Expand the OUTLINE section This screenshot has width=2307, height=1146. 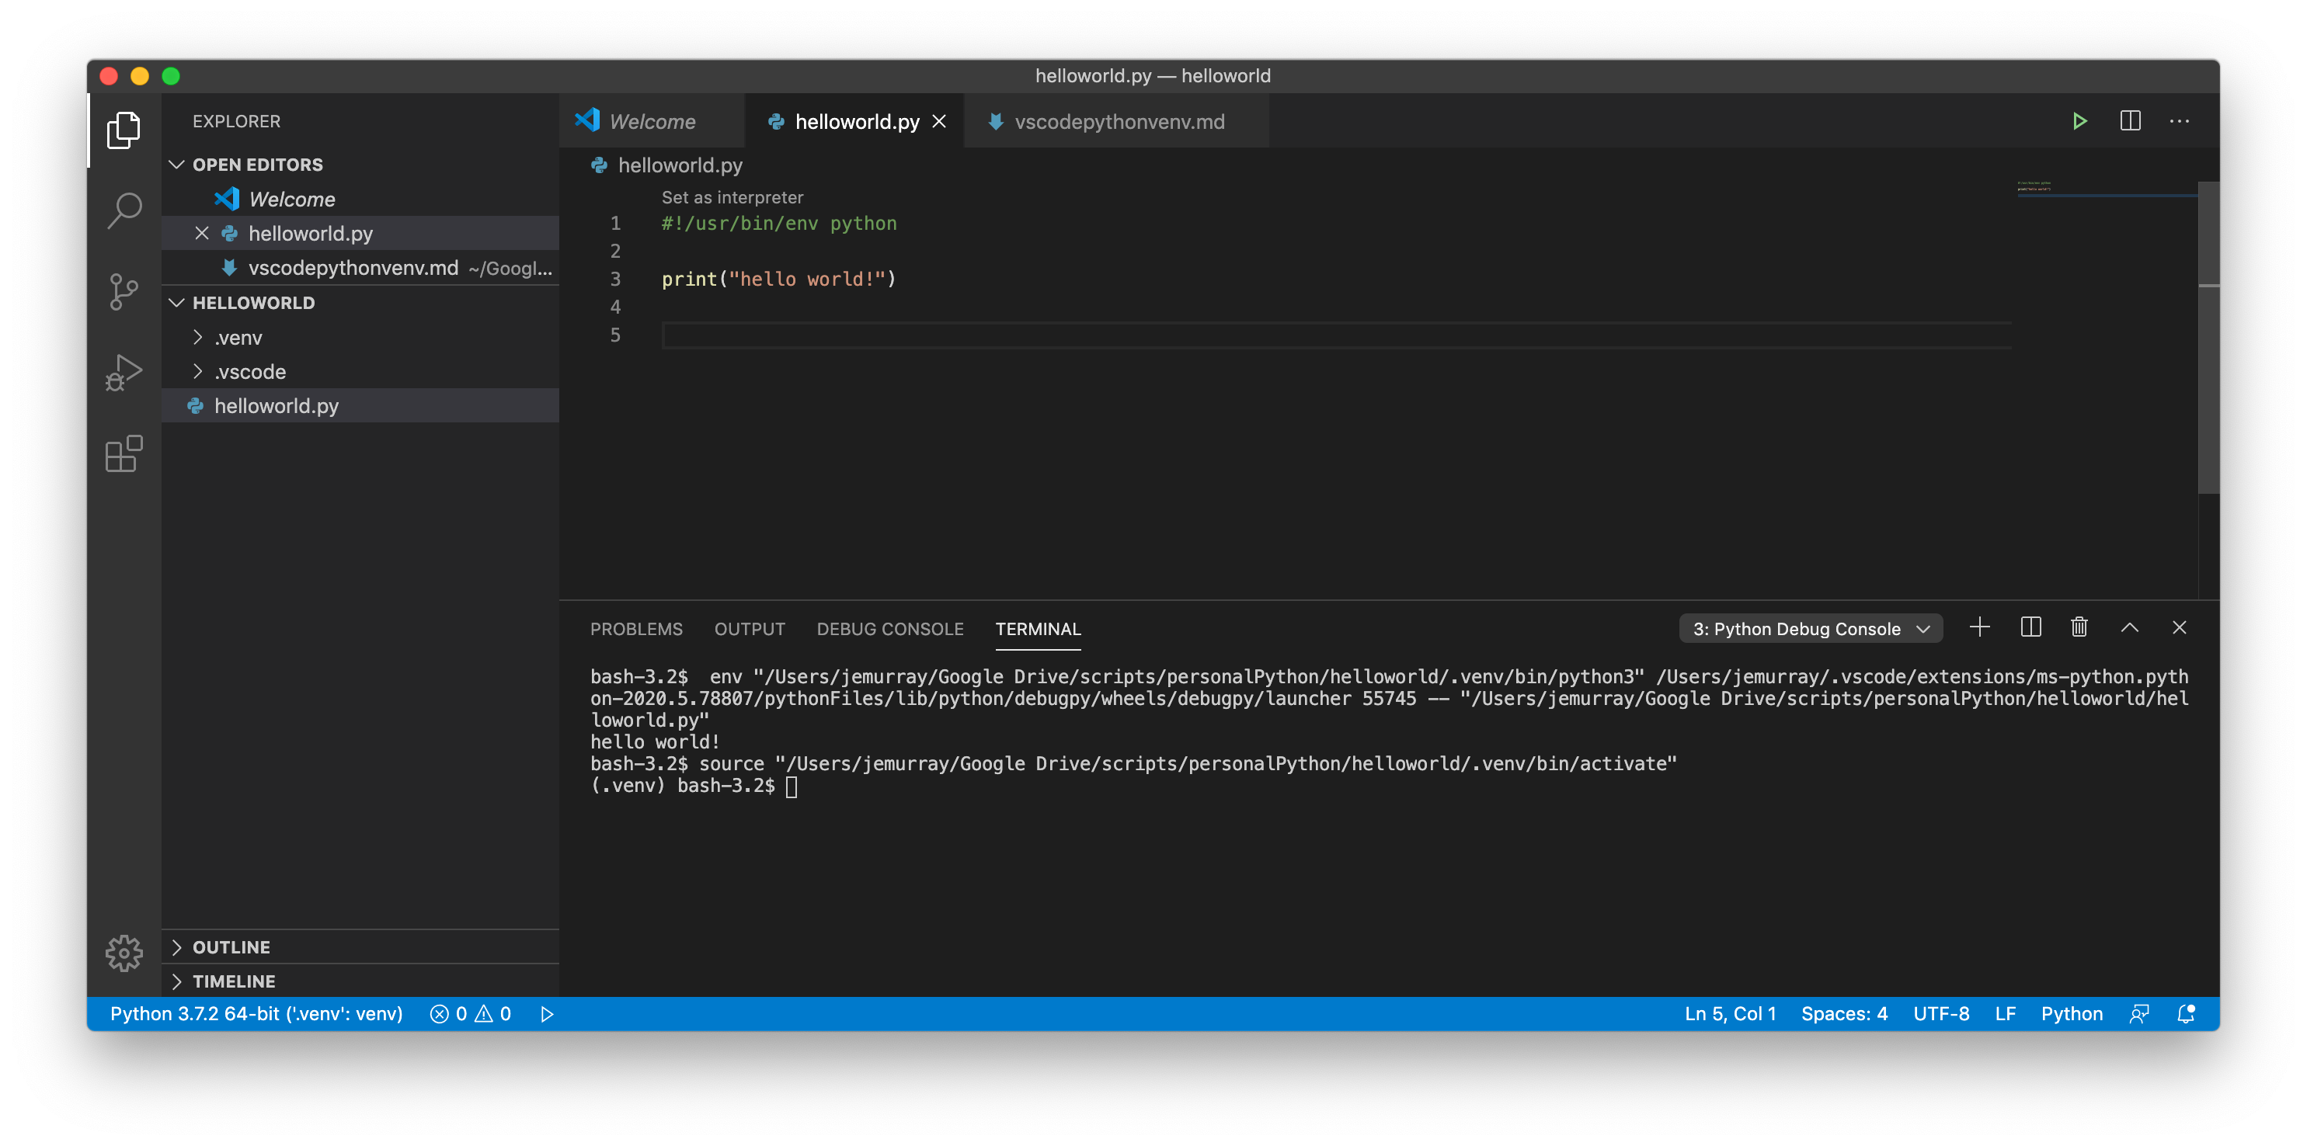231,946
